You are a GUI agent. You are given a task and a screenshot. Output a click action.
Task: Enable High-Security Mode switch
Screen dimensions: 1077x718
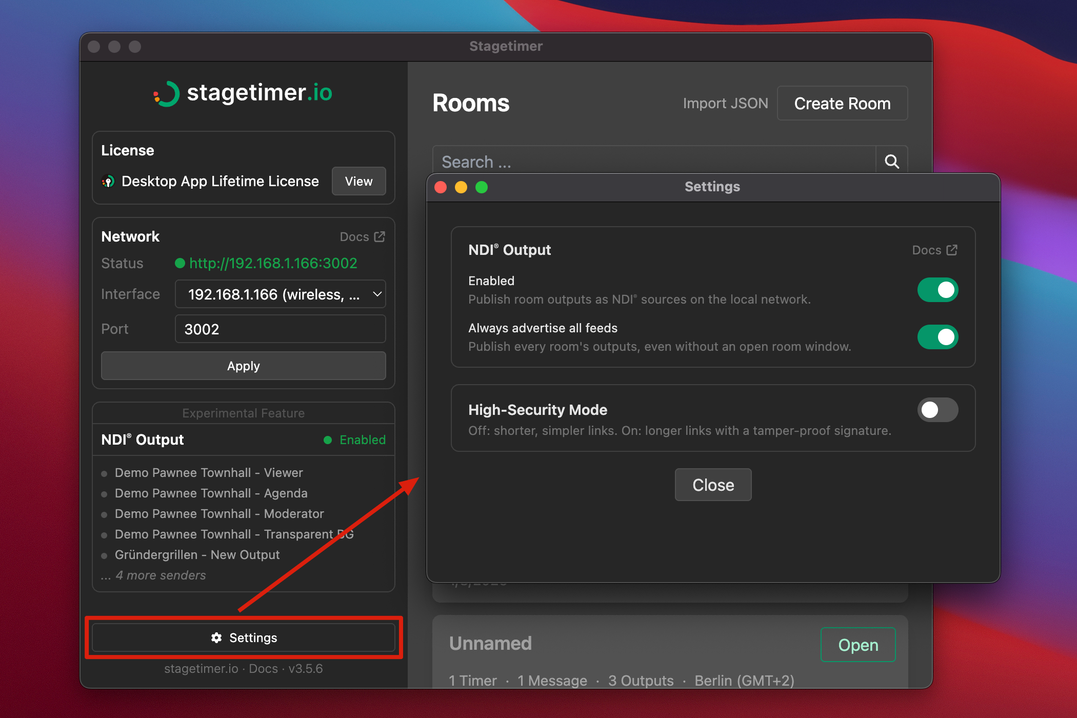(x=938, y=410)
